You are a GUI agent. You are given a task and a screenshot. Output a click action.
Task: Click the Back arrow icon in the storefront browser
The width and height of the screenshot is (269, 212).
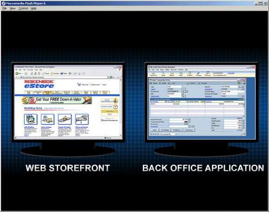click(x=17, y=73)
